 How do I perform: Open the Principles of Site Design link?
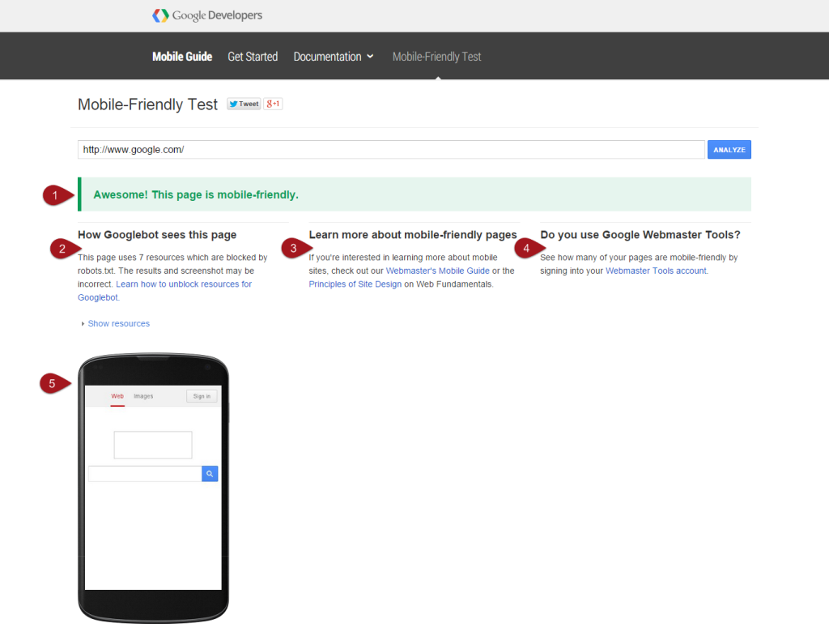coord(355,284)
